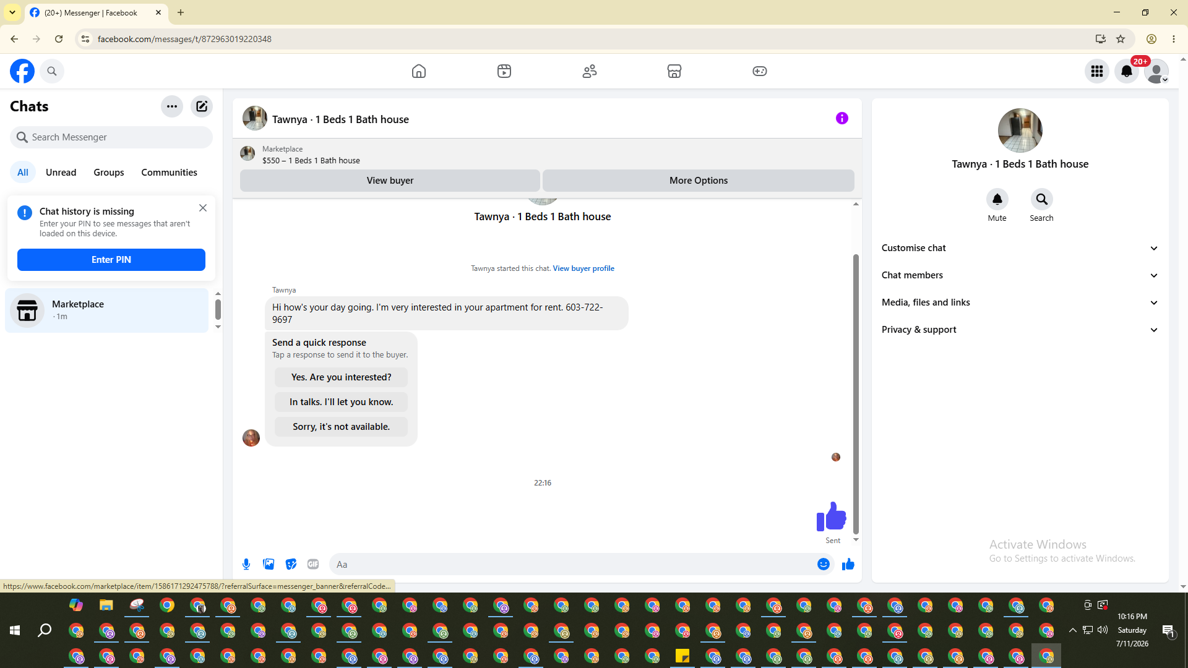
Task: Switch to the Communities tab
Action: point(169,173)
